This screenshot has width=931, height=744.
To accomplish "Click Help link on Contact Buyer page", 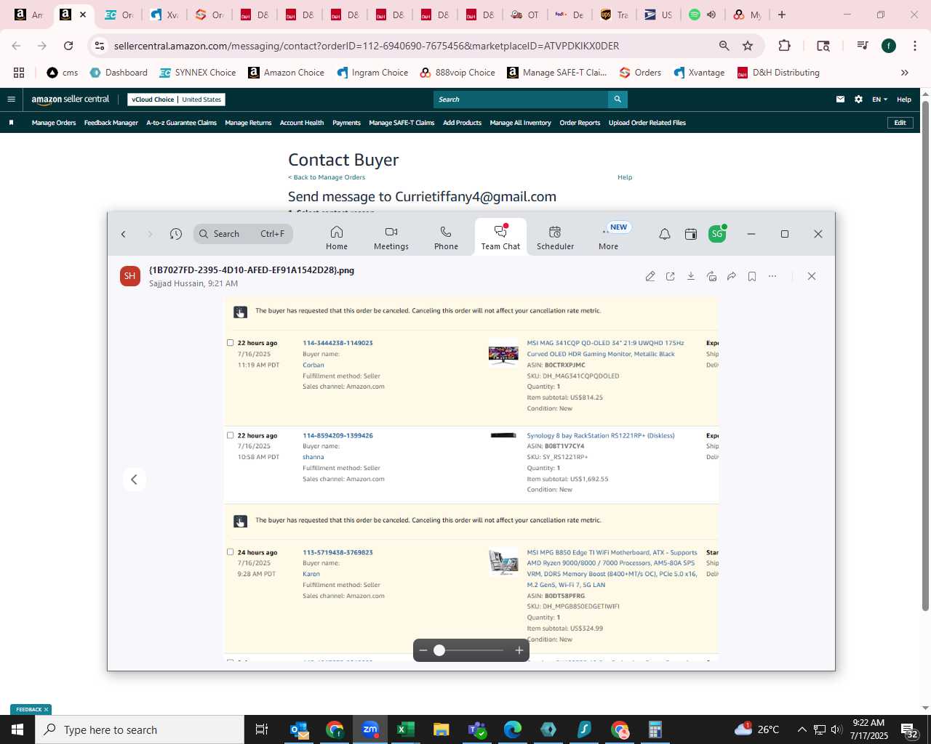I will (625, 177).
